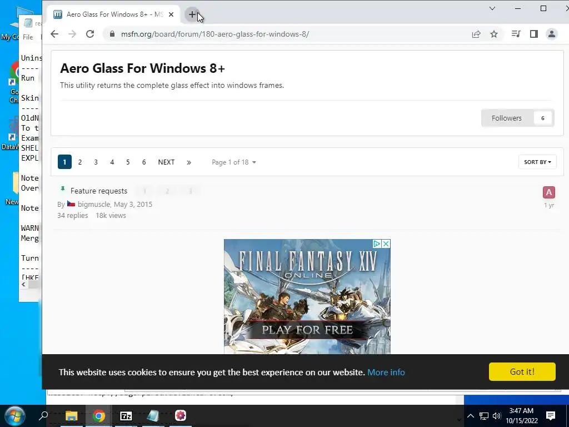569x427 pixels.
Task: Open network status tray icon
Action: coord(484,416)
